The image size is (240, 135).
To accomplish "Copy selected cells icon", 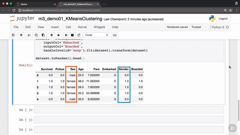I will (36, 35).
